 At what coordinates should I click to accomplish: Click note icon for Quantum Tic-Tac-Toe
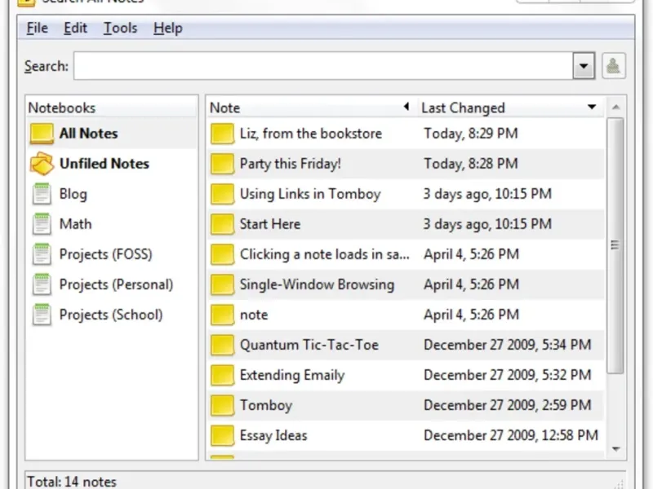222,345
